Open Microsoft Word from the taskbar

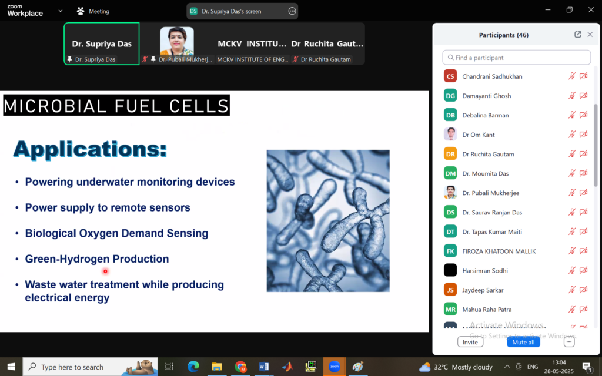pos(264,367)
